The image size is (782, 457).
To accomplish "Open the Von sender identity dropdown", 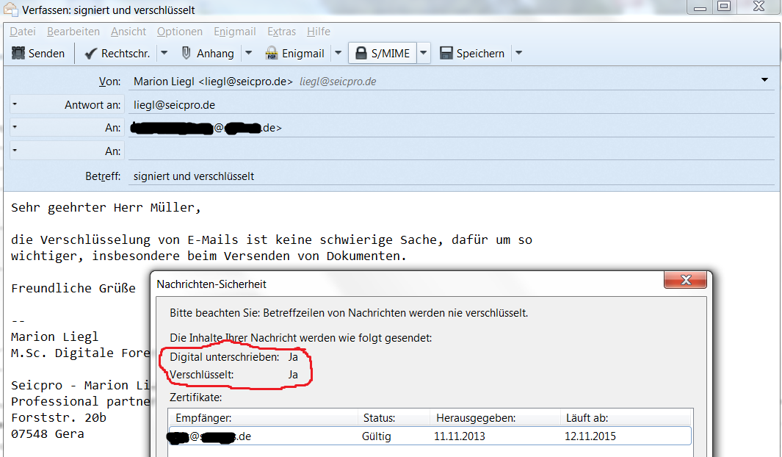I will tap(764, 80).
